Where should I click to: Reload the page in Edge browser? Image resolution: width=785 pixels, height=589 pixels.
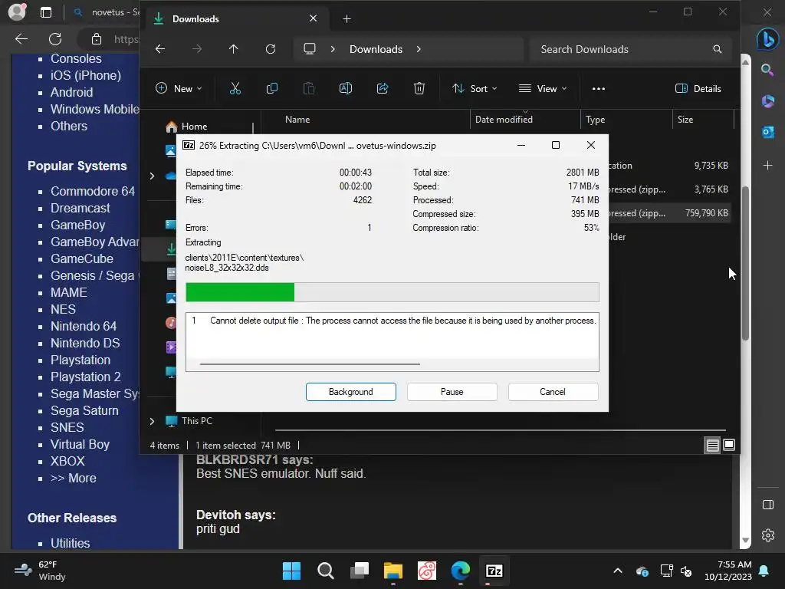pyautogui.click(x=55, y=39)
